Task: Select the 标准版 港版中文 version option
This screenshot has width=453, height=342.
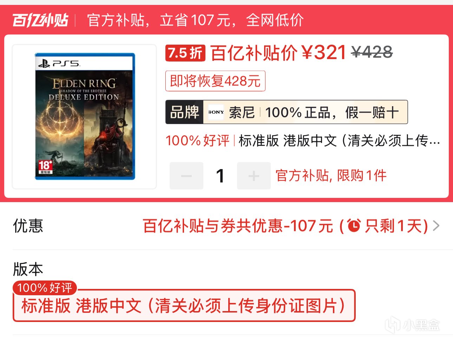Action: tap(184, 305)
